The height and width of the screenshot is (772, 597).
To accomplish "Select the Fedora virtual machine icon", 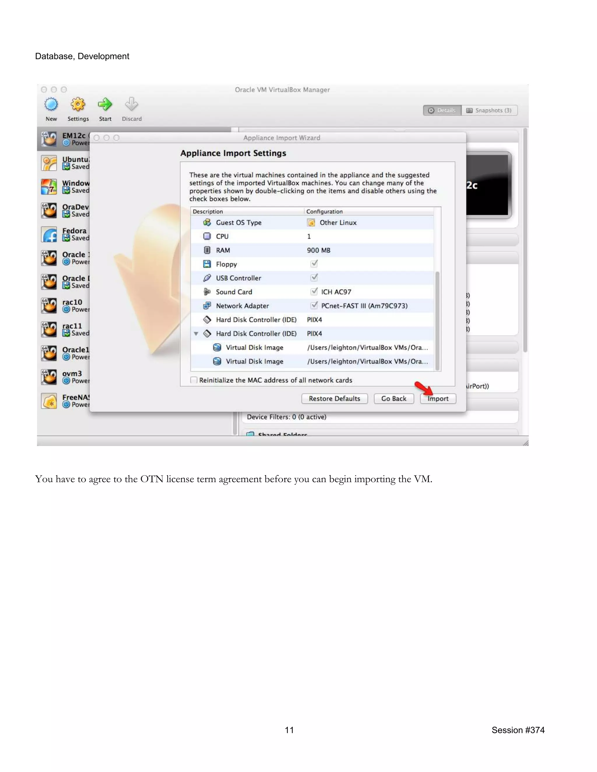I will pos(49,234).
